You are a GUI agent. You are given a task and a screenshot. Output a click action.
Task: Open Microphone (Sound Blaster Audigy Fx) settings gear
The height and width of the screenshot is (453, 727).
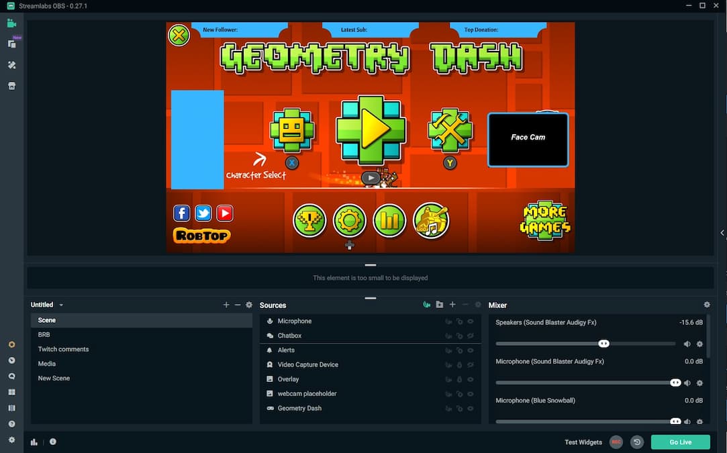699,383
